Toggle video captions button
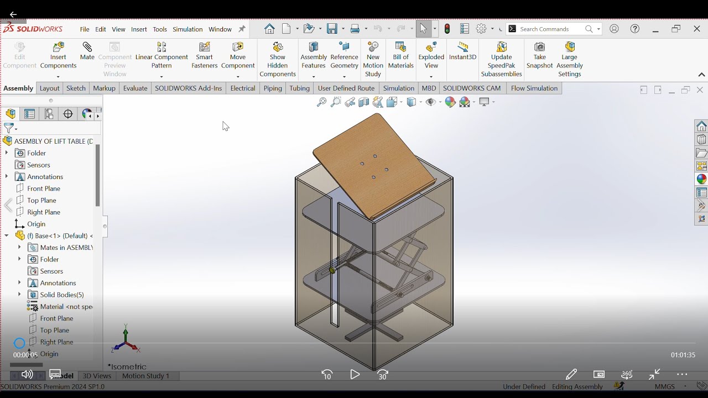This screenshot has height=398, width=708. tap(55, 374)
